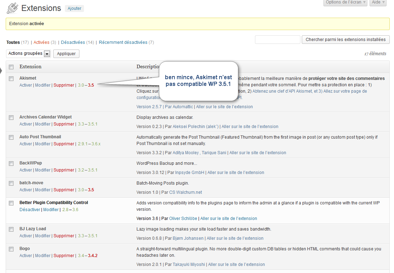Visit Akismet extension site link

tap(224, 107)
